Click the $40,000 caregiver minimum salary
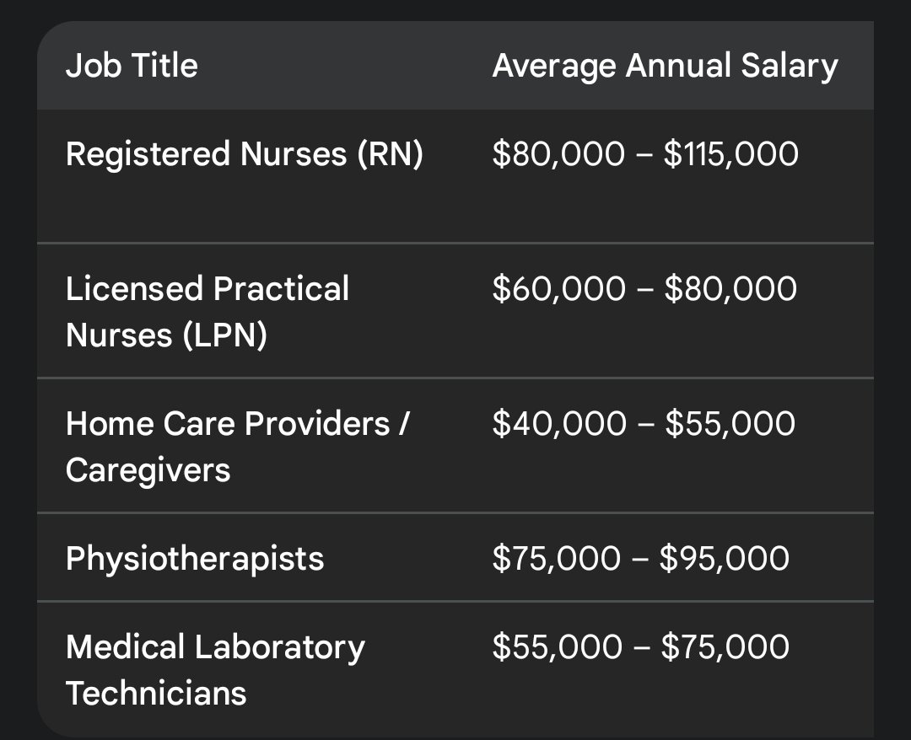 click(559, 424)
